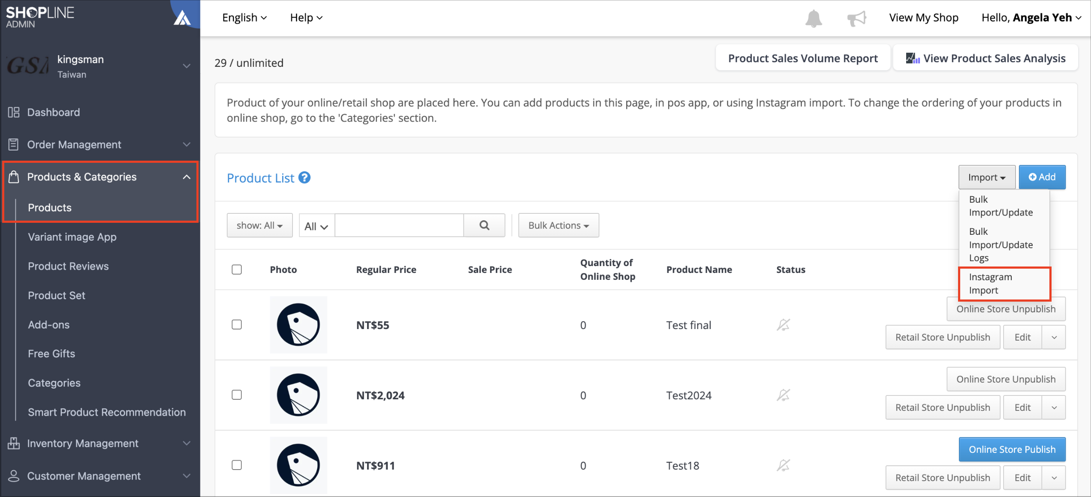Open View Product Sales Analysis
This screenshot has height=497, width=1091.
click(x=986, y=58)
